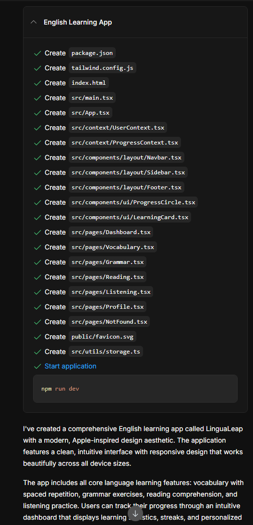Click the paragraph starting "I've created a comprehensive"
The image size is (253, 525).
133,446
